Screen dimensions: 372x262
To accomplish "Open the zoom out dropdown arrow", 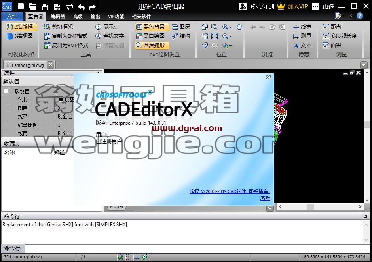I will (x=230, y=36).
